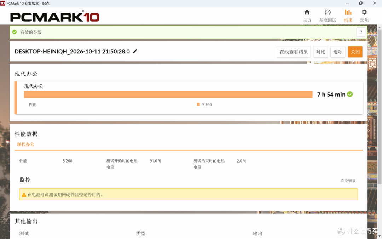382x239 pixels.
Task: Click the 5 260 score next to legend
Action: pyautogui.click(x=207, y=104)
